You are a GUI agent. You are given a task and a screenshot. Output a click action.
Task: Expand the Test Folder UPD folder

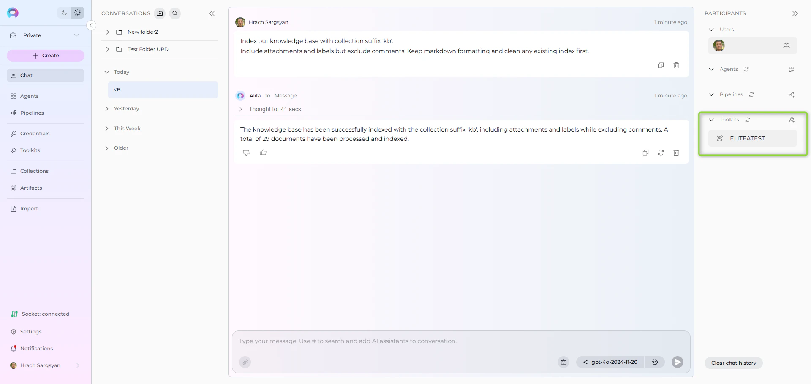pyautogui.click(x=107, y=49)
